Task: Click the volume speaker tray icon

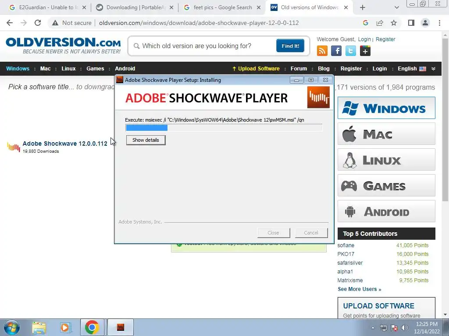Action: tap(405, 328)
